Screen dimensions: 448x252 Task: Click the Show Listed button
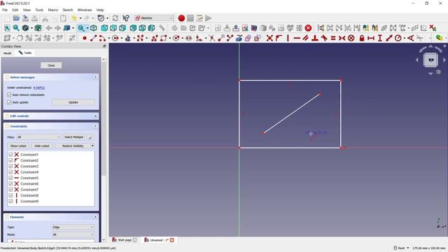tap(18, 146)
